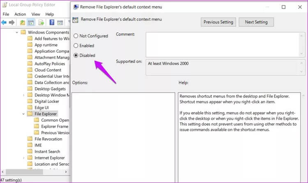Screen dimensions: 308x183
Task: Click the 'At least Windows 2000' text
Action: coord(168,63)
